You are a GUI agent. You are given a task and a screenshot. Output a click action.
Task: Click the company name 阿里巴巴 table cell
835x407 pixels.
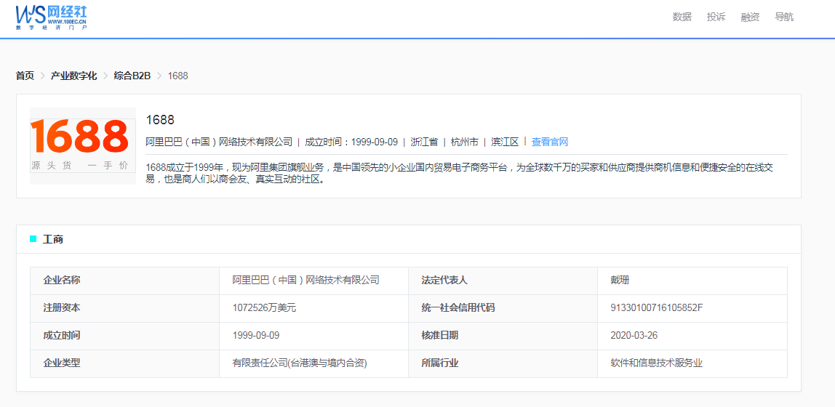tap(305, 280)
